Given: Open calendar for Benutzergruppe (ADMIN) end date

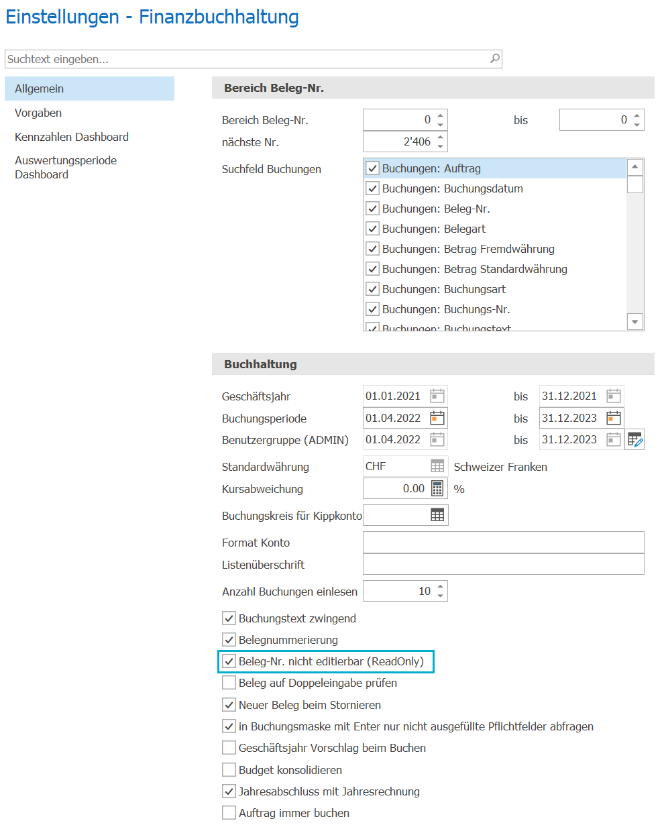Looking at the screenshot, I should pyautogui.click(x=614, y=439).
